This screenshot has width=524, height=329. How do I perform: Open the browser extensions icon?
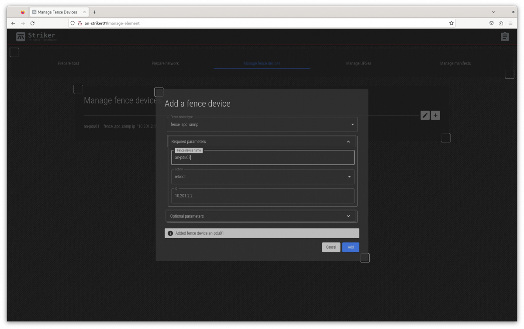click(x=501, y=23)
